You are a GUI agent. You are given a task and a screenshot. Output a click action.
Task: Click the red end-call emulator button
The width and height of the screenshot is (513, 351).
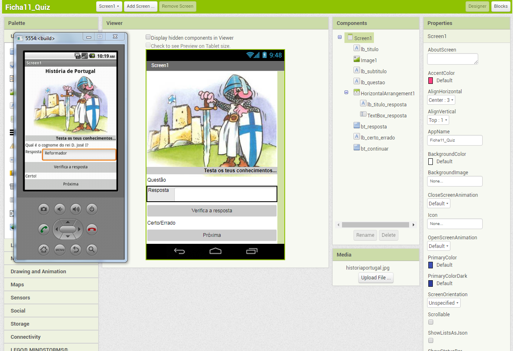(92, 229)
